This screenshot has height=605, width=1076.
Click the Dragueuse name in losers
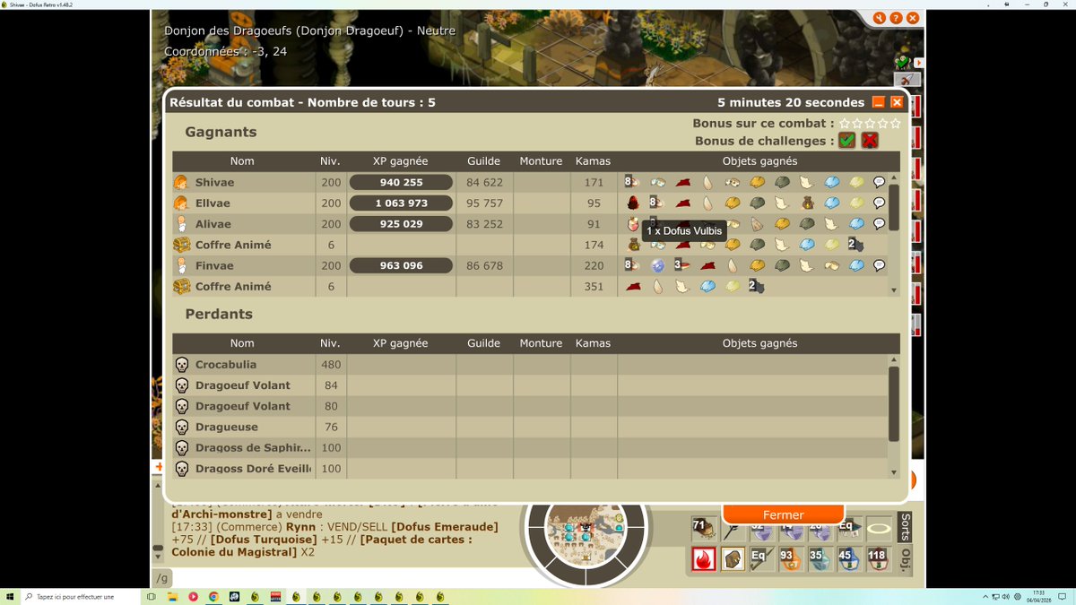click(227, 427)
